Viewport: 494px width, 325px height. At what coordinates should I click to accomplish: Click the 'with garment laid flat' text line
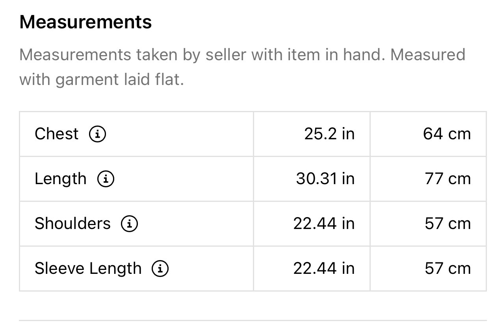coord(102,80)
